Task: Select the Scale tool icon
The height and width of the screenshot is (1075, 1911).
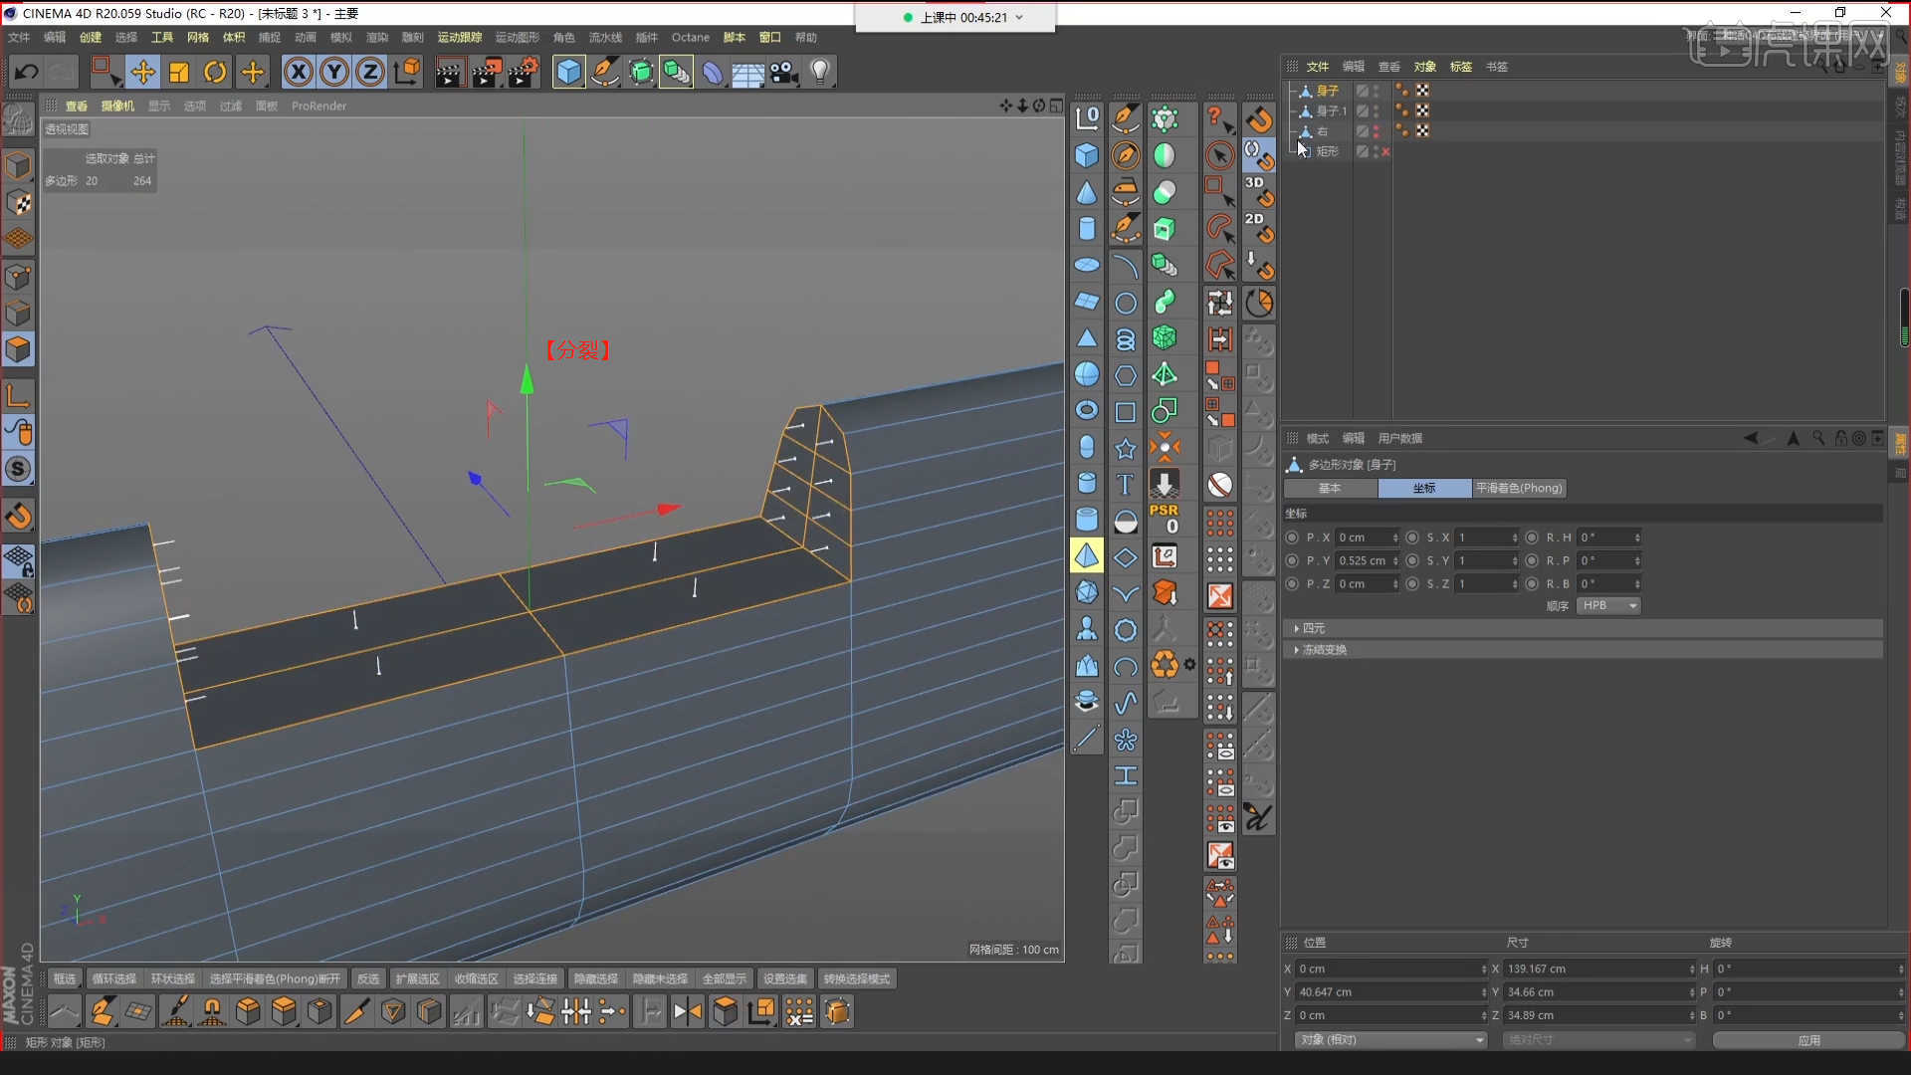Action: (179, 72)
